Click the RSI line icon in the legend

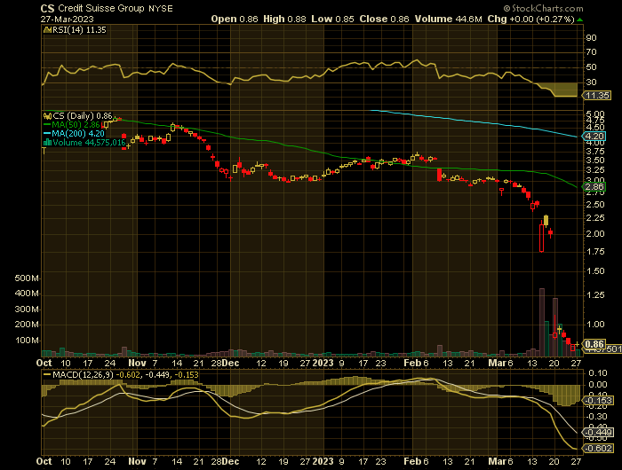(47, 29)
